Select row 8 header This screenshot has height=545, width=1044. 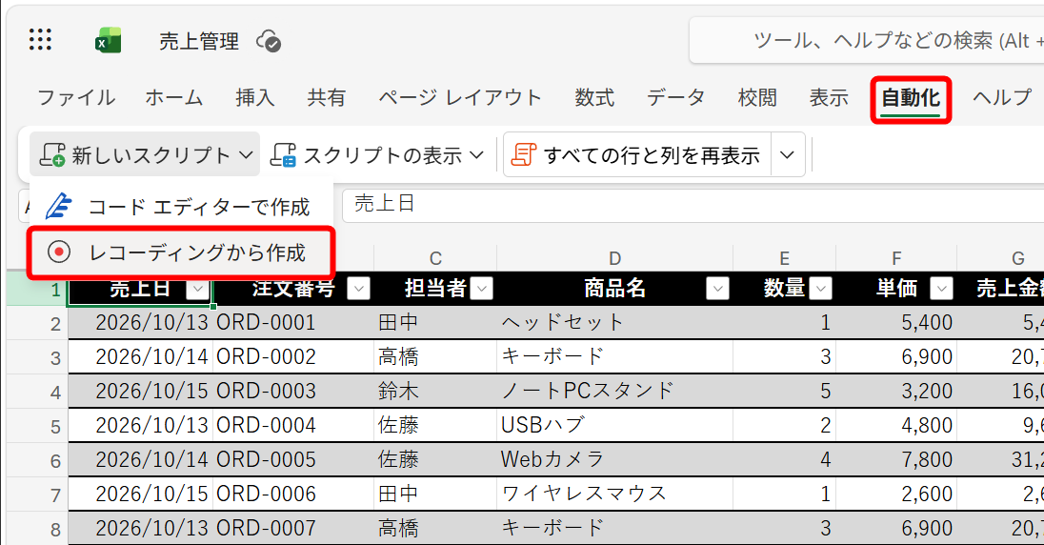point(38,529)
